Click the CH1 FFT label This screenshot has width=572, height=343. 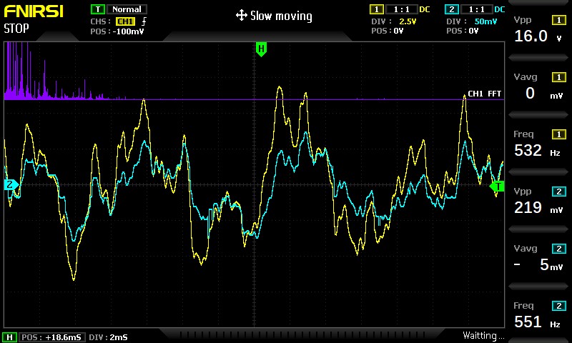[x=484, y=94]
